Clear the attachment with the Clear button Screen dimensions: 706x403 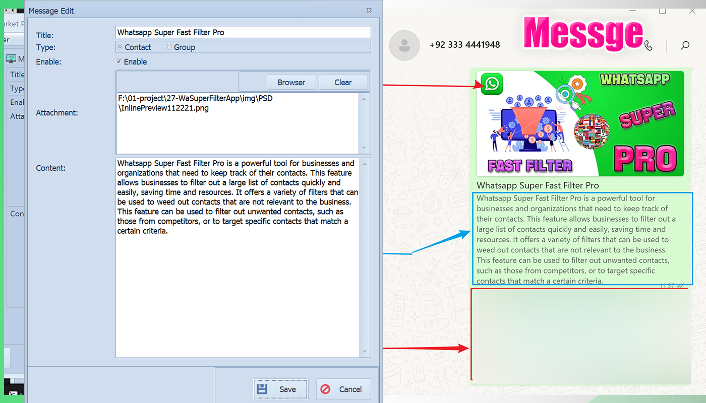pyautogui.click(x=343, y=82)
